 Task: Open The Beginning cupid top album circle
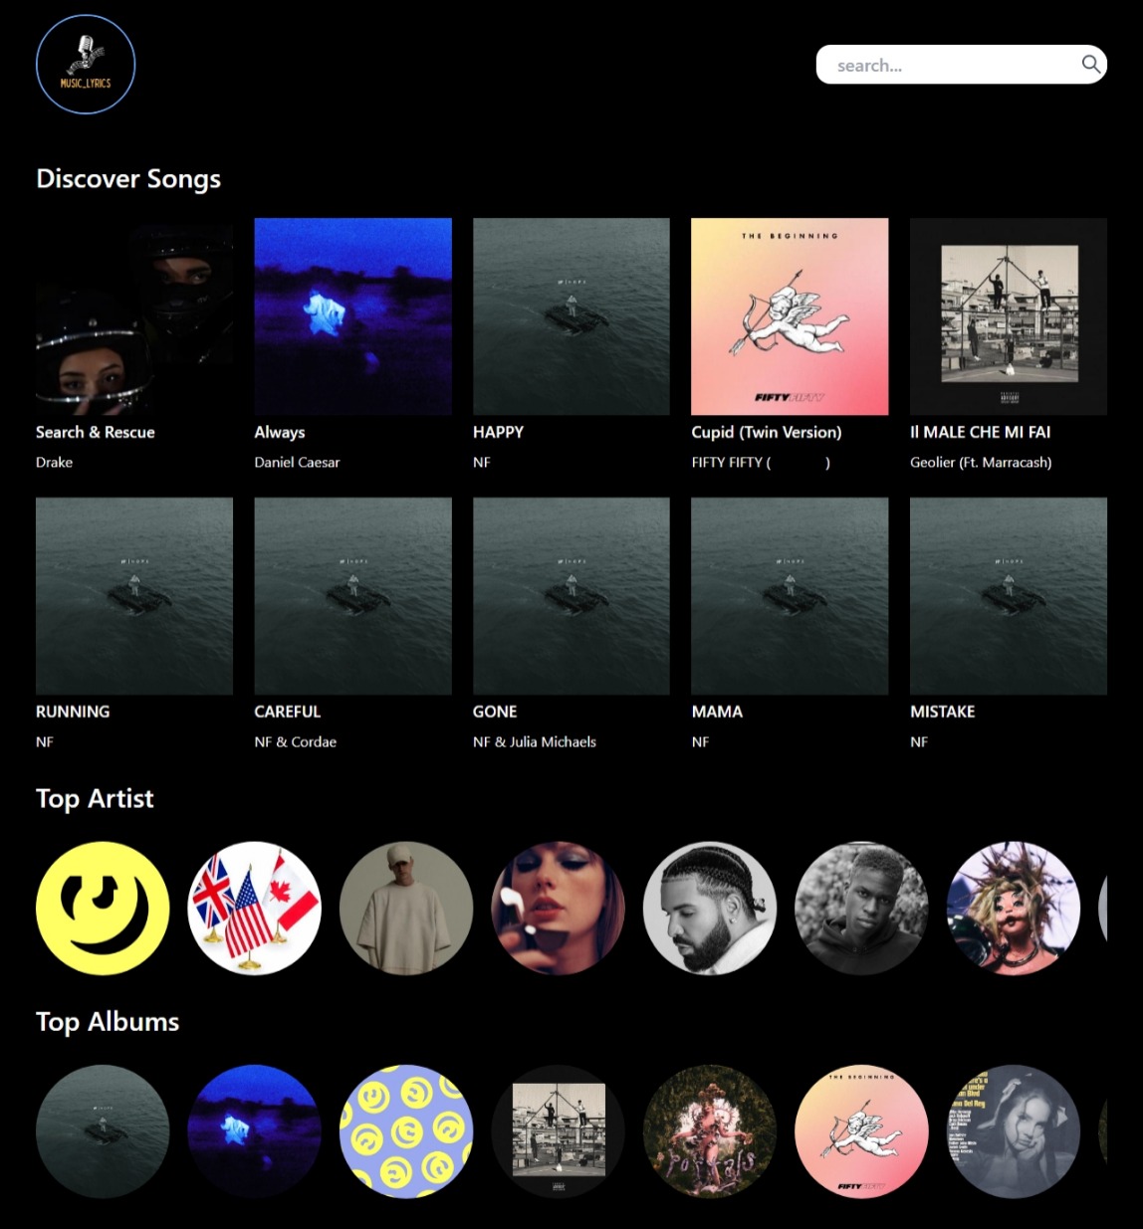click(x=861, y=1131)
